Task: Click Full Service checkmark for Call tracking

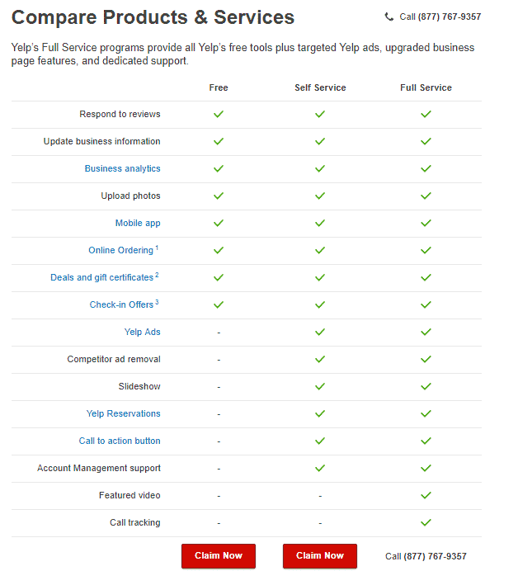Action: click(x=426, y=522)
